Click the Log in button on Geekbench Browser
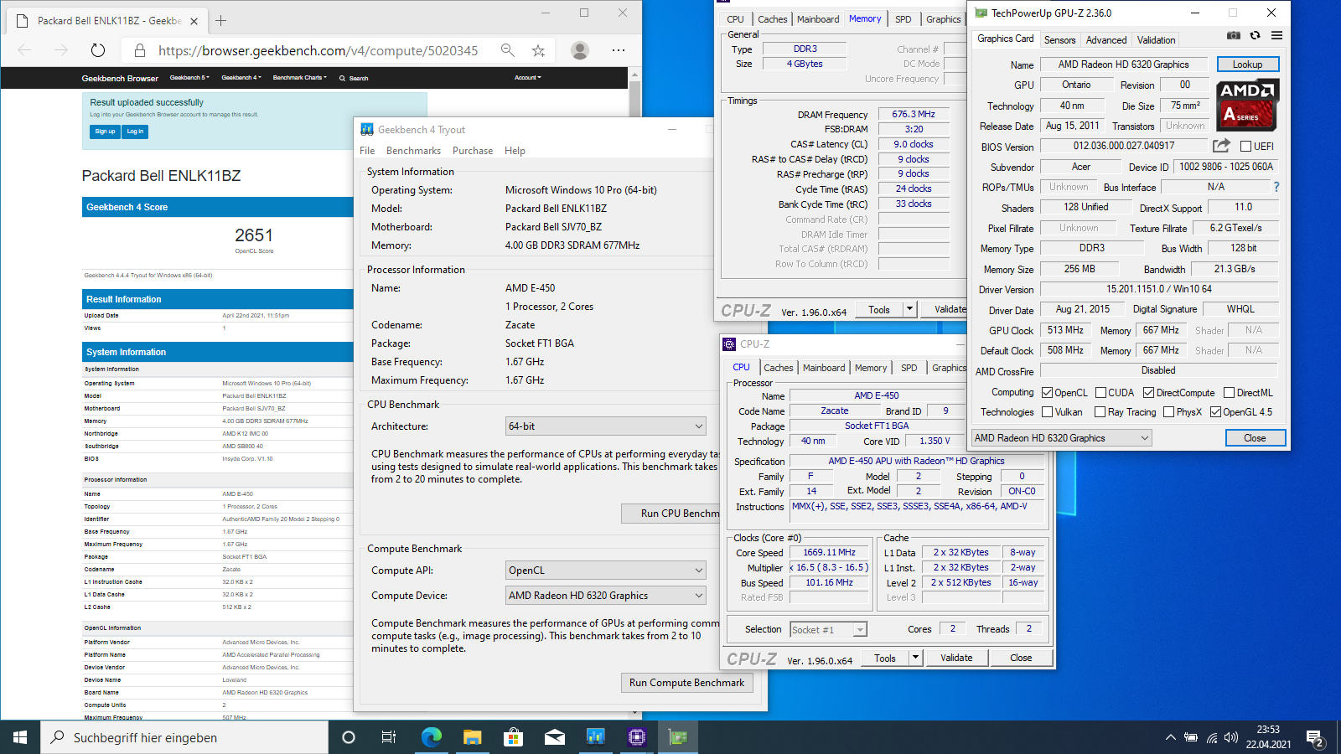The width and height of the screenshot is (1341, 754). click(135, 132)
